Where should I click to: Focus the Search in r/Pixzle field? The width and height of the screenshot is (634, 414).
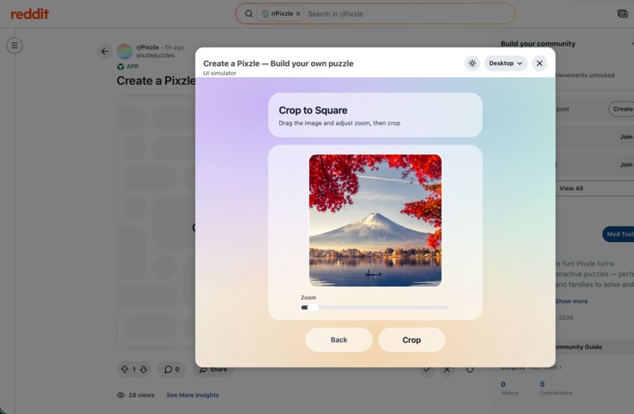[x=408, y=13]
